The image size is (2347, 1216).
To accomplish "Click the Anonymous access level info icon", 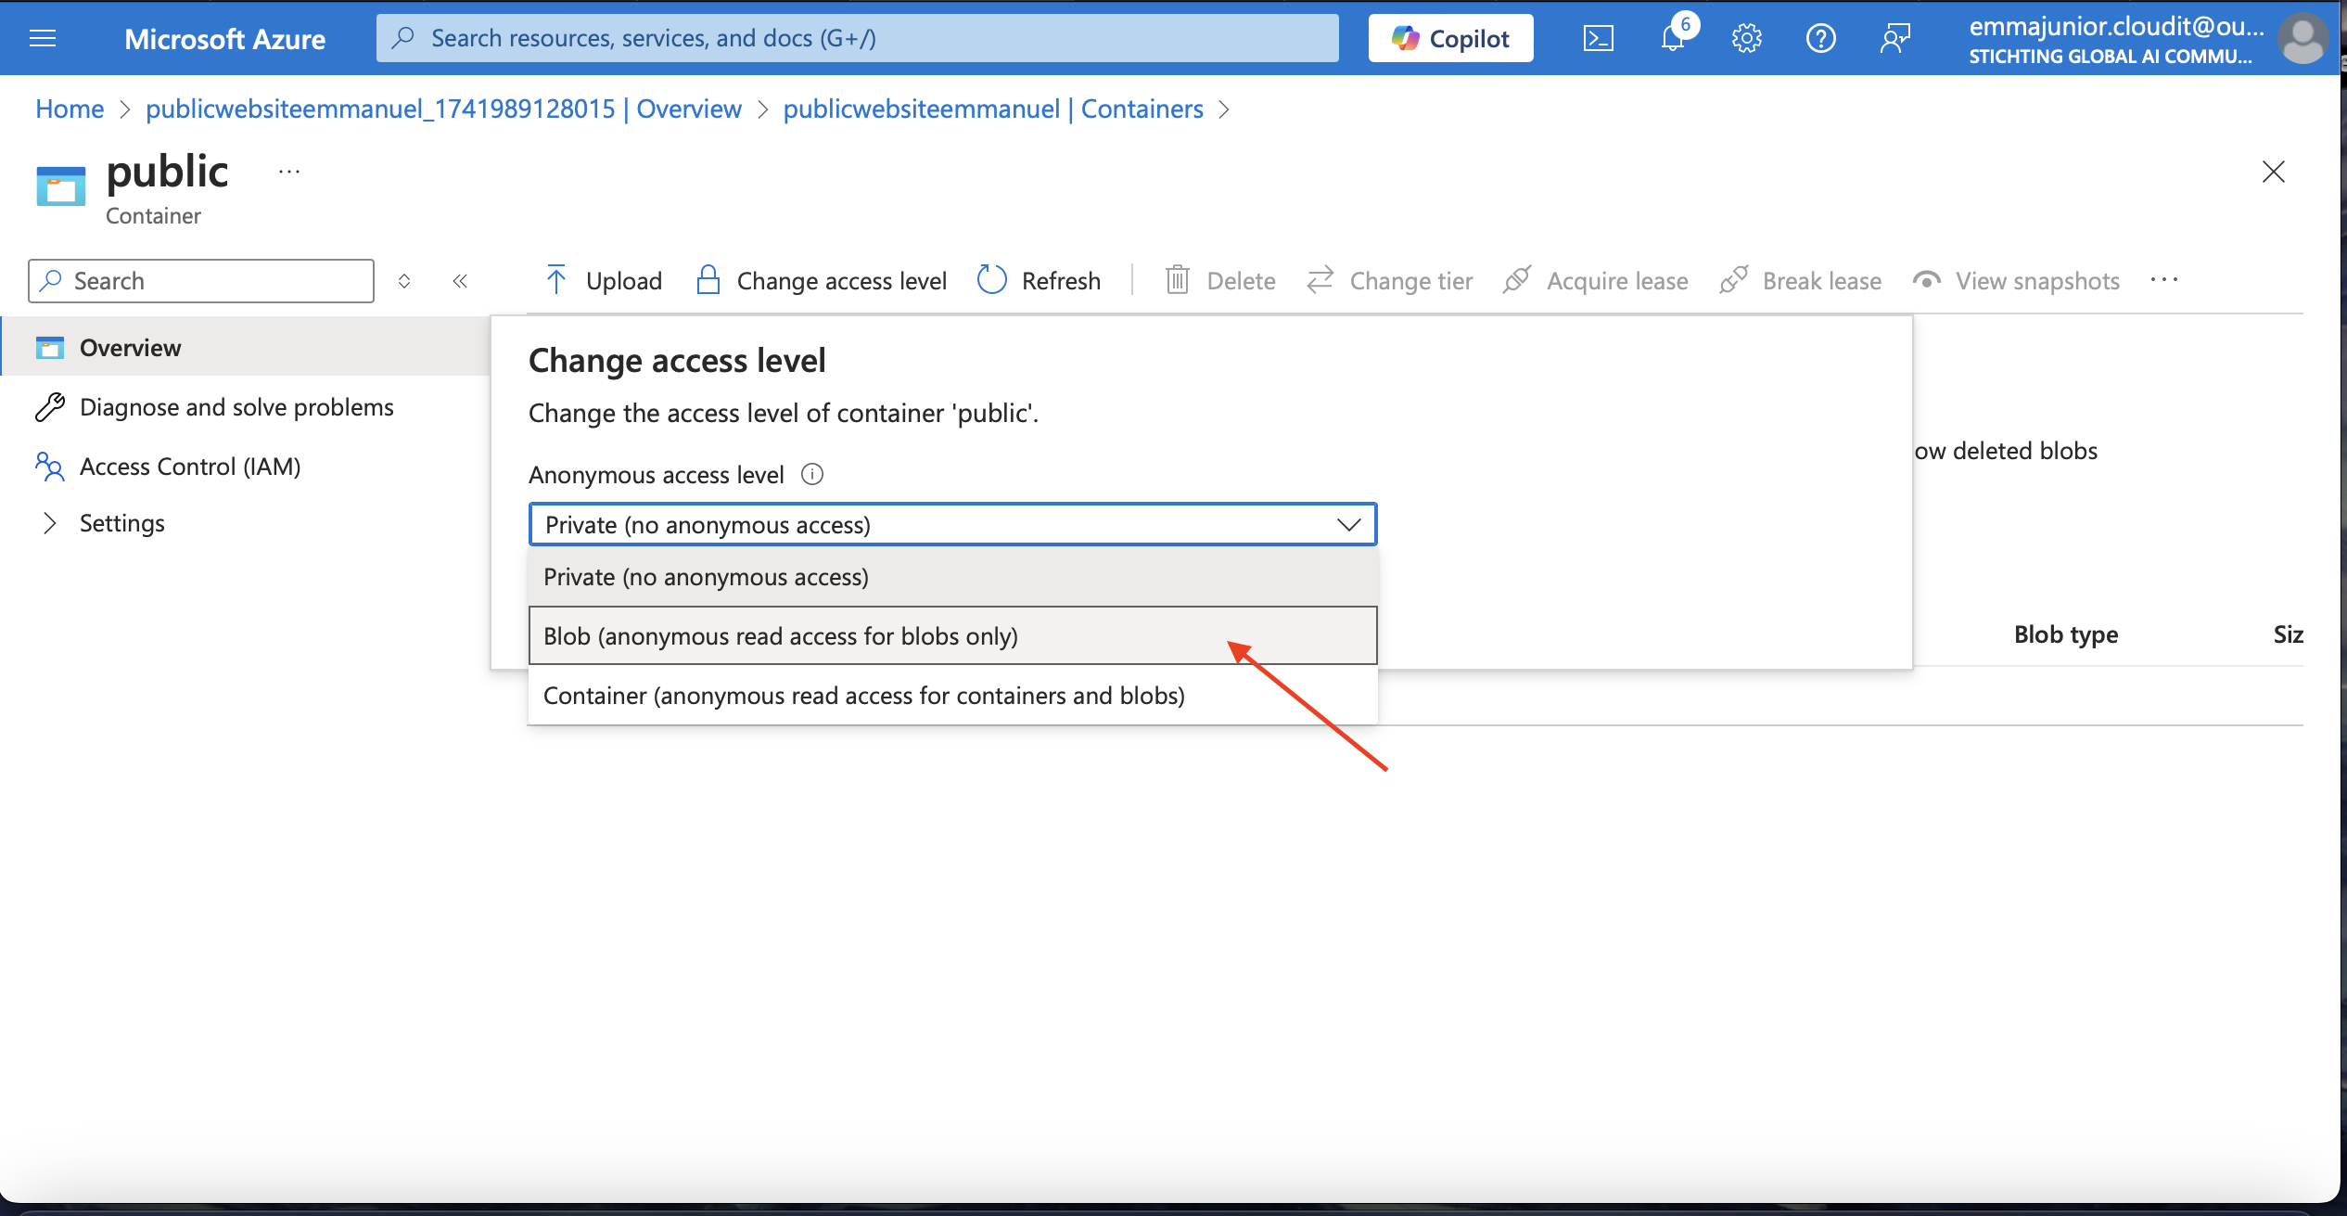I will 811,475.
